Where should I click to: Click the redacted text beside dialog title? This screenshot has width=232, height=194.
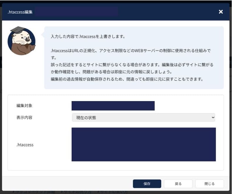click(76, 12)
